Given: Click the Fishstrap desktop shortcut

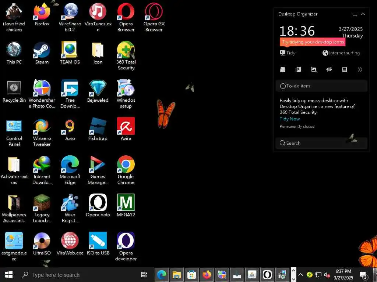Looking at the screenshot, I should (x=98, y=130).
